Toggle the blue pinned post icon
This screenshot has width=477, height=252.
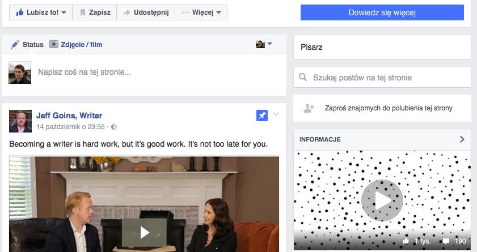262,116
